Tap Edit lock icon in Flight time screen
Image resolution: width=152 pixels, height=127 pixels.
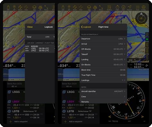click(x=63, y=8)
